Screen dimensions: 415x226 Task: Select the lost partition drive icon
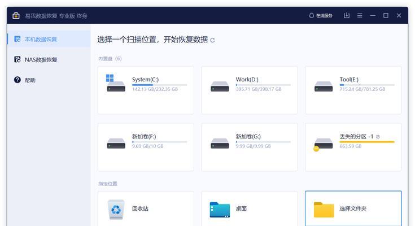tap(323, 145)
